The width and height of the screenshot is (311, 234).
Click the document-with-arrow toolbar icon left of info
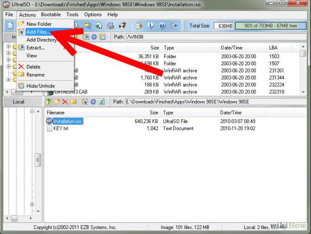click(139, 26)
